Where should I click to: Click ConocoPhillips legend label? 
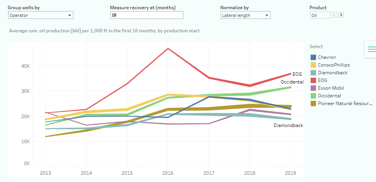334,65
